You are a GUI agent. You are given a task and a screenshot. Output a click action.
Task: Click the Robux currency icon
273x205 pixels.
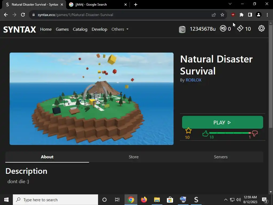coord(223,28)
